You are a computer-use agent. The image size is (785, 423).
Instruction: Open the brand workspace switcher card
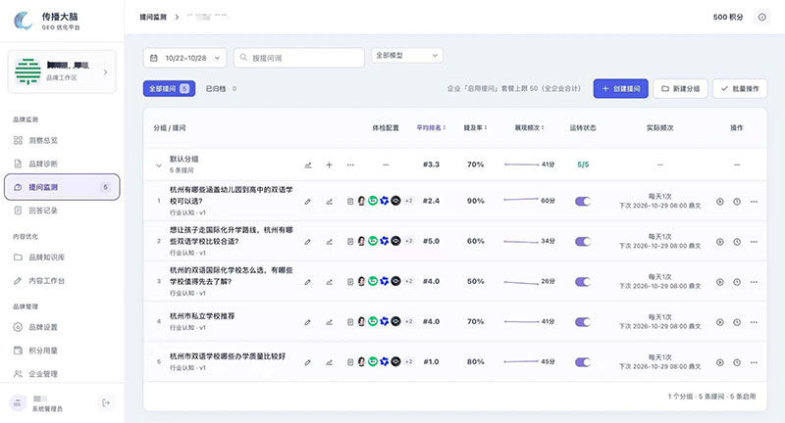62,71
